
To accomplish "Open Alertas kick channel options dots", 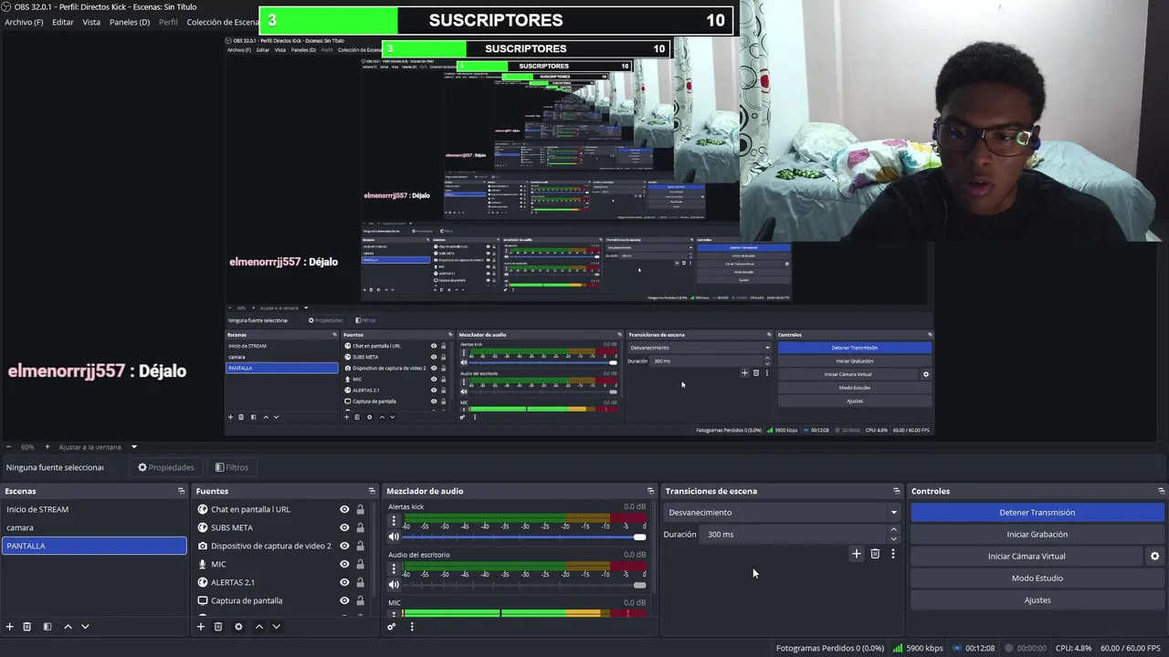I will click(x=394, y=522).
